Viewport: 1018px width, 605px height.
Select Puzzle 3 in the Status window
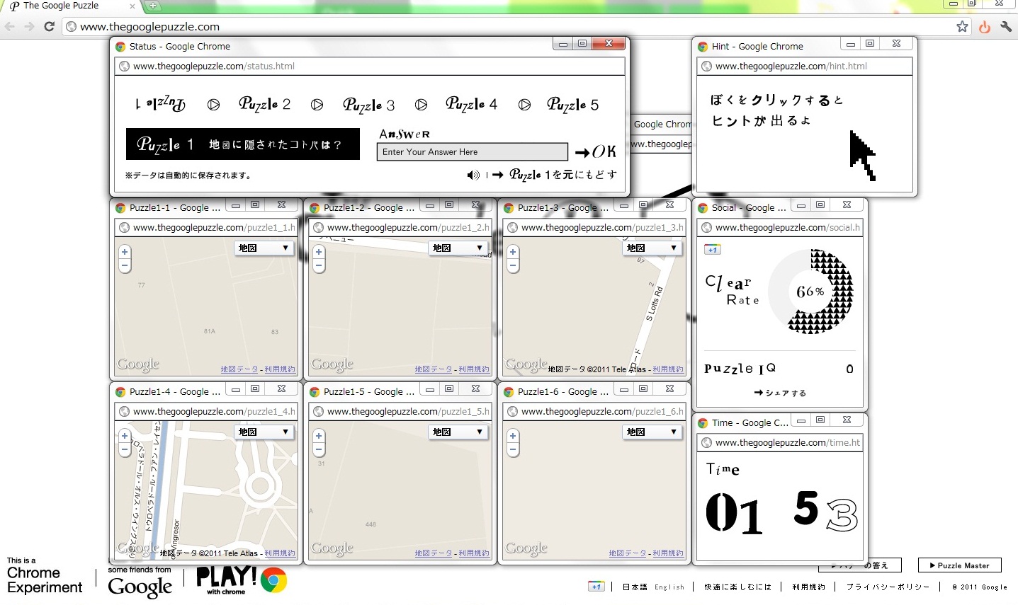368,105
